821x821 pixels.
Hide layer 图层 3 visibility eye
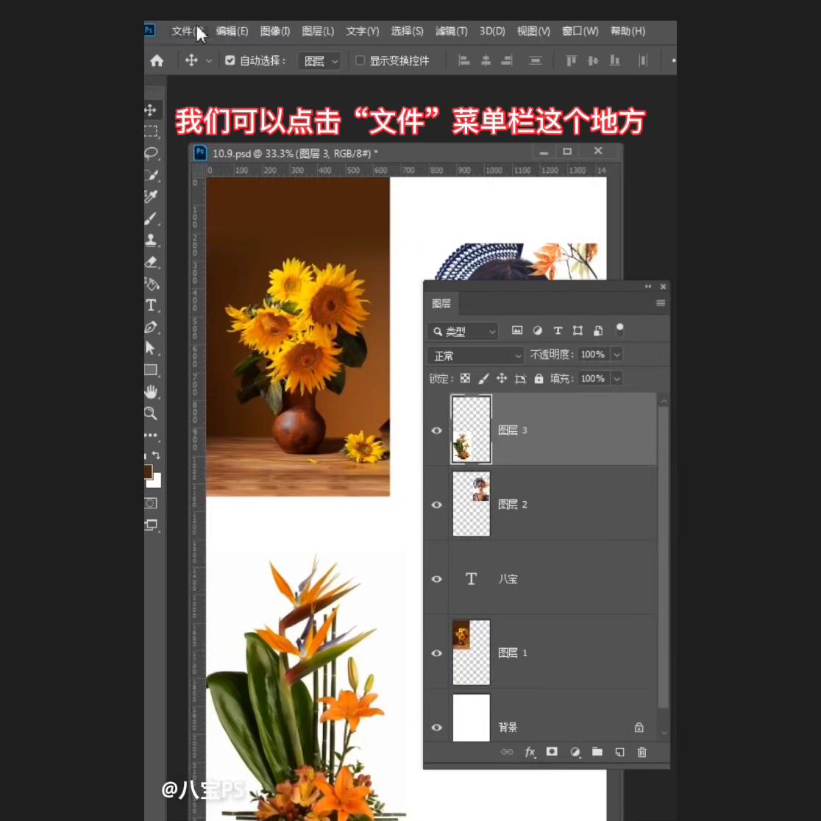(436, 430)
